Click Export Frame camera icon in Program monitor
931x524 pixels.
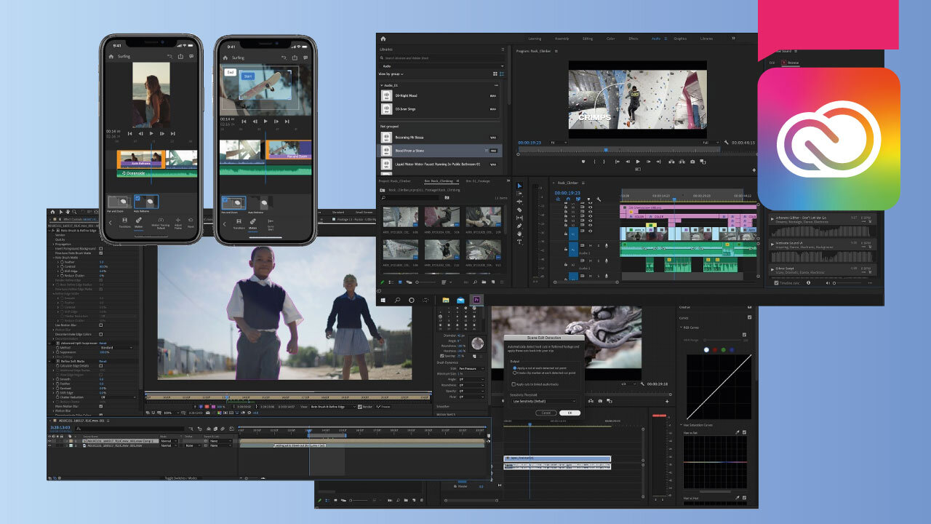coord(692,162)
